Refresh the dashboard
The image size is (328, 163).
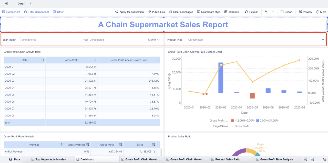click(252, 12)
